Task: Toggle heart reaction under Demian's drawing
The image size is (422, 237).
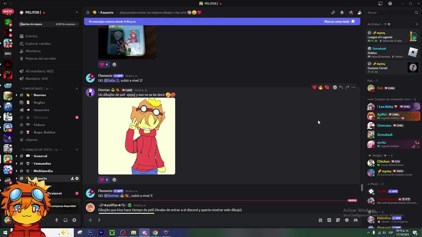Action: [104, 180]
